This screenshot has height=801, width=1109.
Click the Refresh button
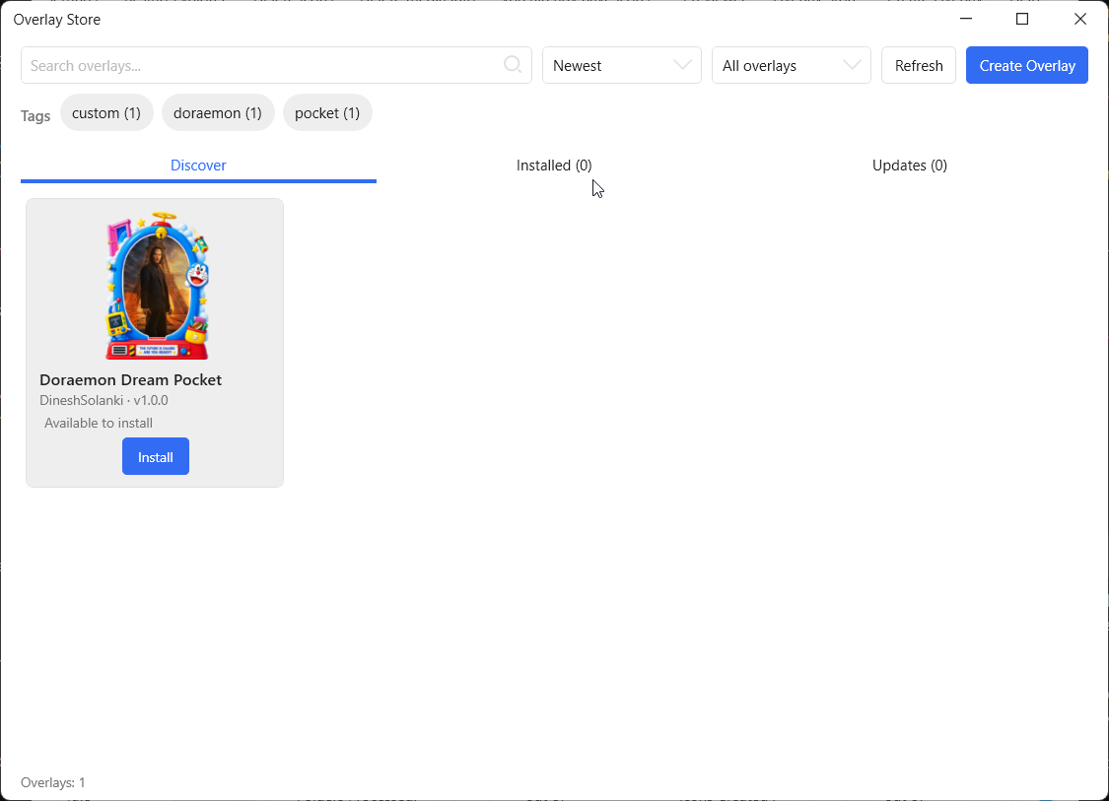tap(918, 65)
